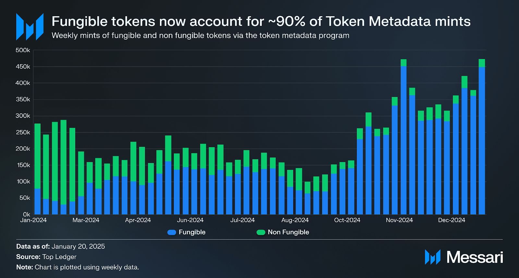The image size is (519, 278).
Task: Click the green Non Fungible legend swatch
Action: pos(261,232)
